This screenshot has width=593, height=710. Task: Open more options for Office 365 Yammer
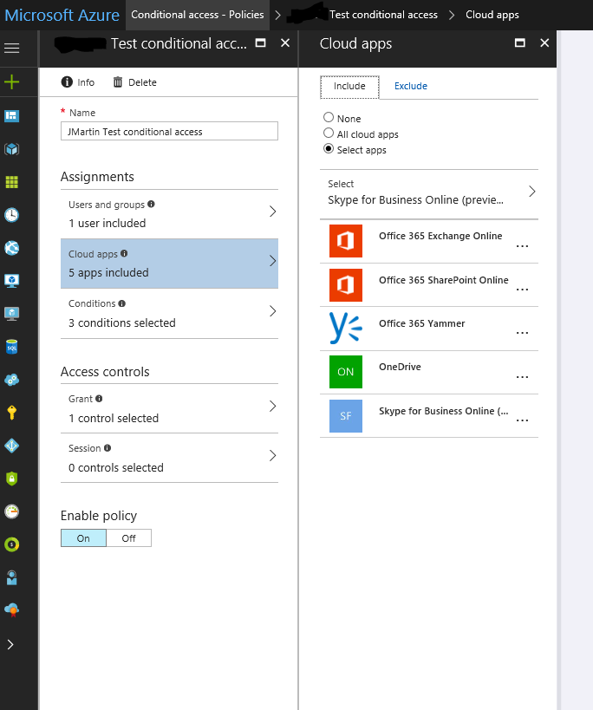[523, 333]
